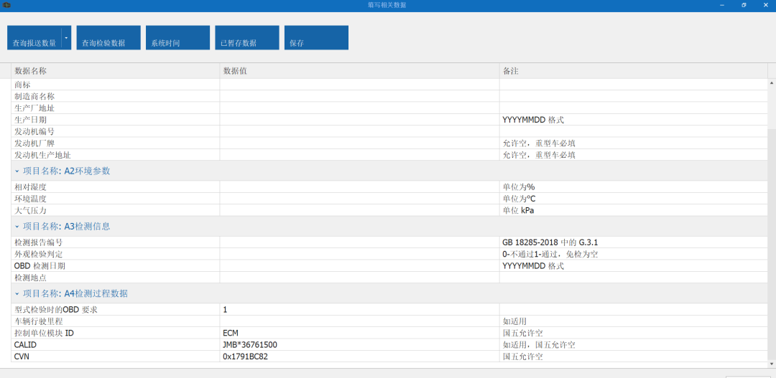Click the 如适用，国五允许空 remark
Viewport: 776px width, 378px height.
[538, 345]
